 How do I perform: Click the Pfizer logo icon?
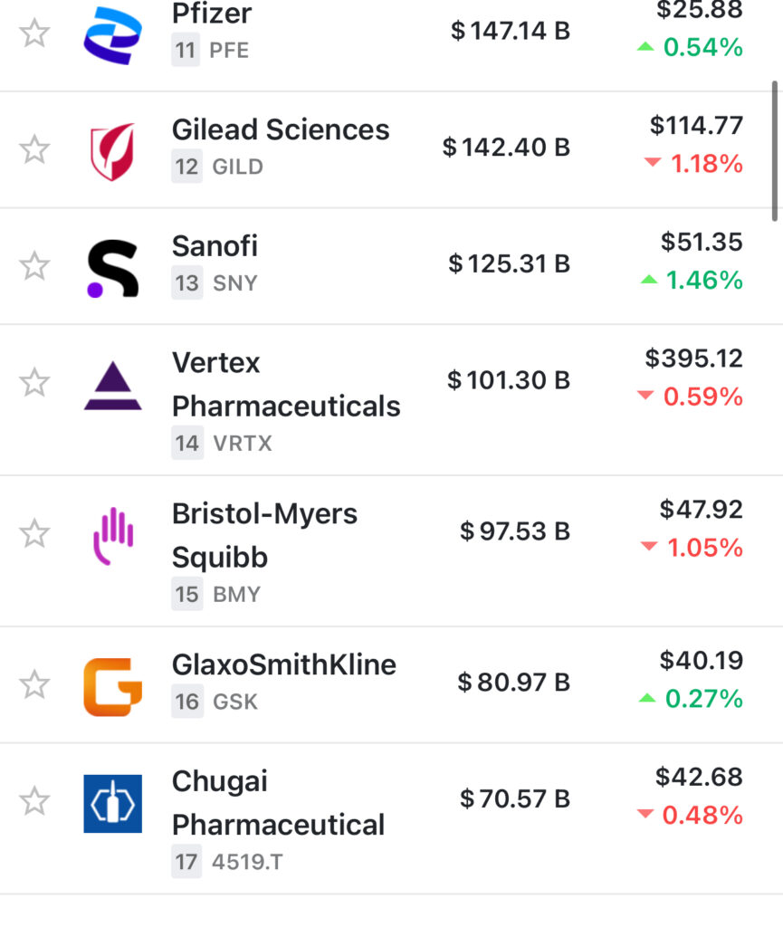tap(112, 35)
